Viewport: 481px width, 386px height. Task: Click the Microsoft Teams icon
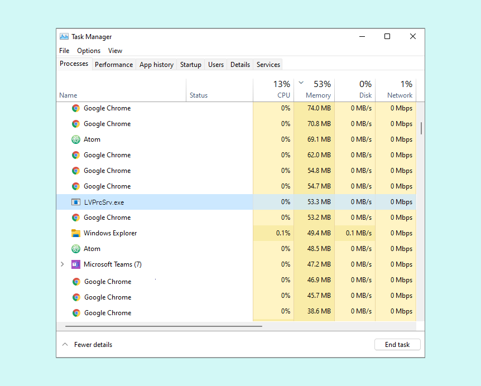coord(76,264)
